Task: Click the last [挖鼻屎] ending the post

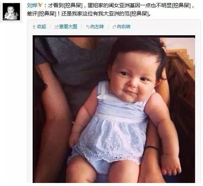Action: click(x=139, y=13)
